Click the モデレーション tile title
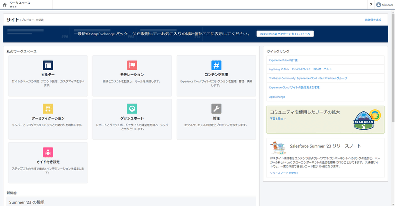This screenshot has height=206, width=395. (x=132, y=75)
